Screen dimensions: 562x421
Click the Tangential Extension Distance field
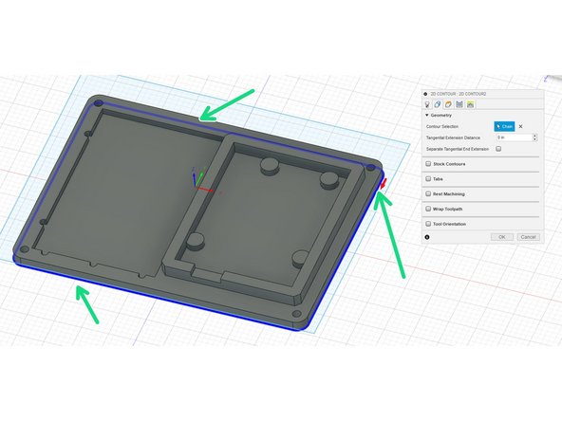(x=515, y=137)
